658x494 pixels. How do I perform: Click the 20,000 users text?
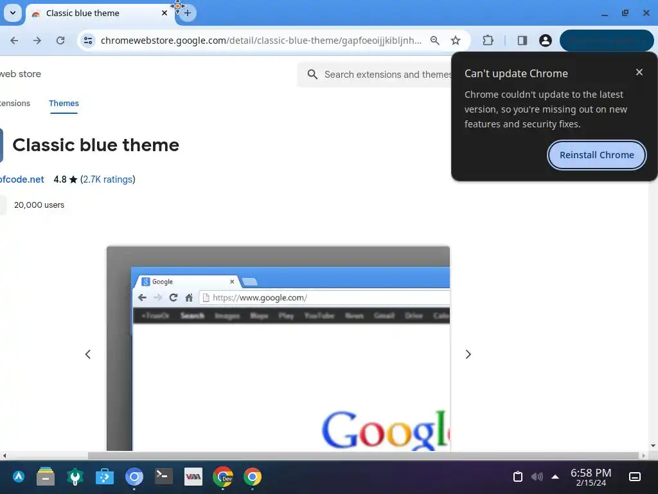point(39,205)
